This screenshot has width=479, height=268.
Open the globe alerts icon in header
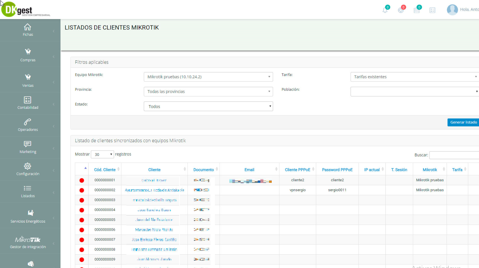coord(401,10)
